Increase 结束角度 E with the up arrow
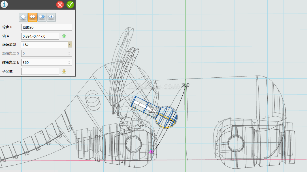This screenshot has width=307, height=172. 69,61
